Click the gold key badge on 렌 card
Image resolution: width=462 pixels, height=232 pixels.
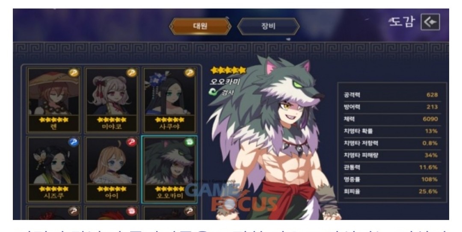(x=74, y=73)
